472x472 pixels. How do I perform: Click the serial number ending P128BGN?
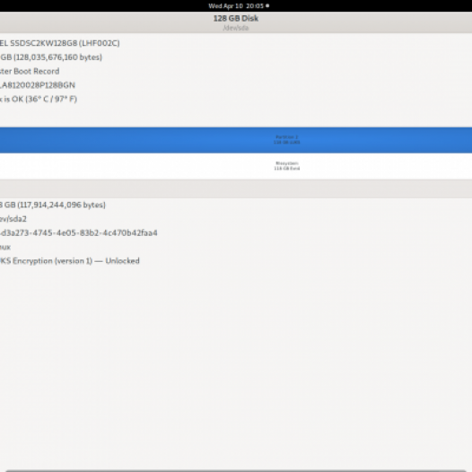tap(38, 85)
